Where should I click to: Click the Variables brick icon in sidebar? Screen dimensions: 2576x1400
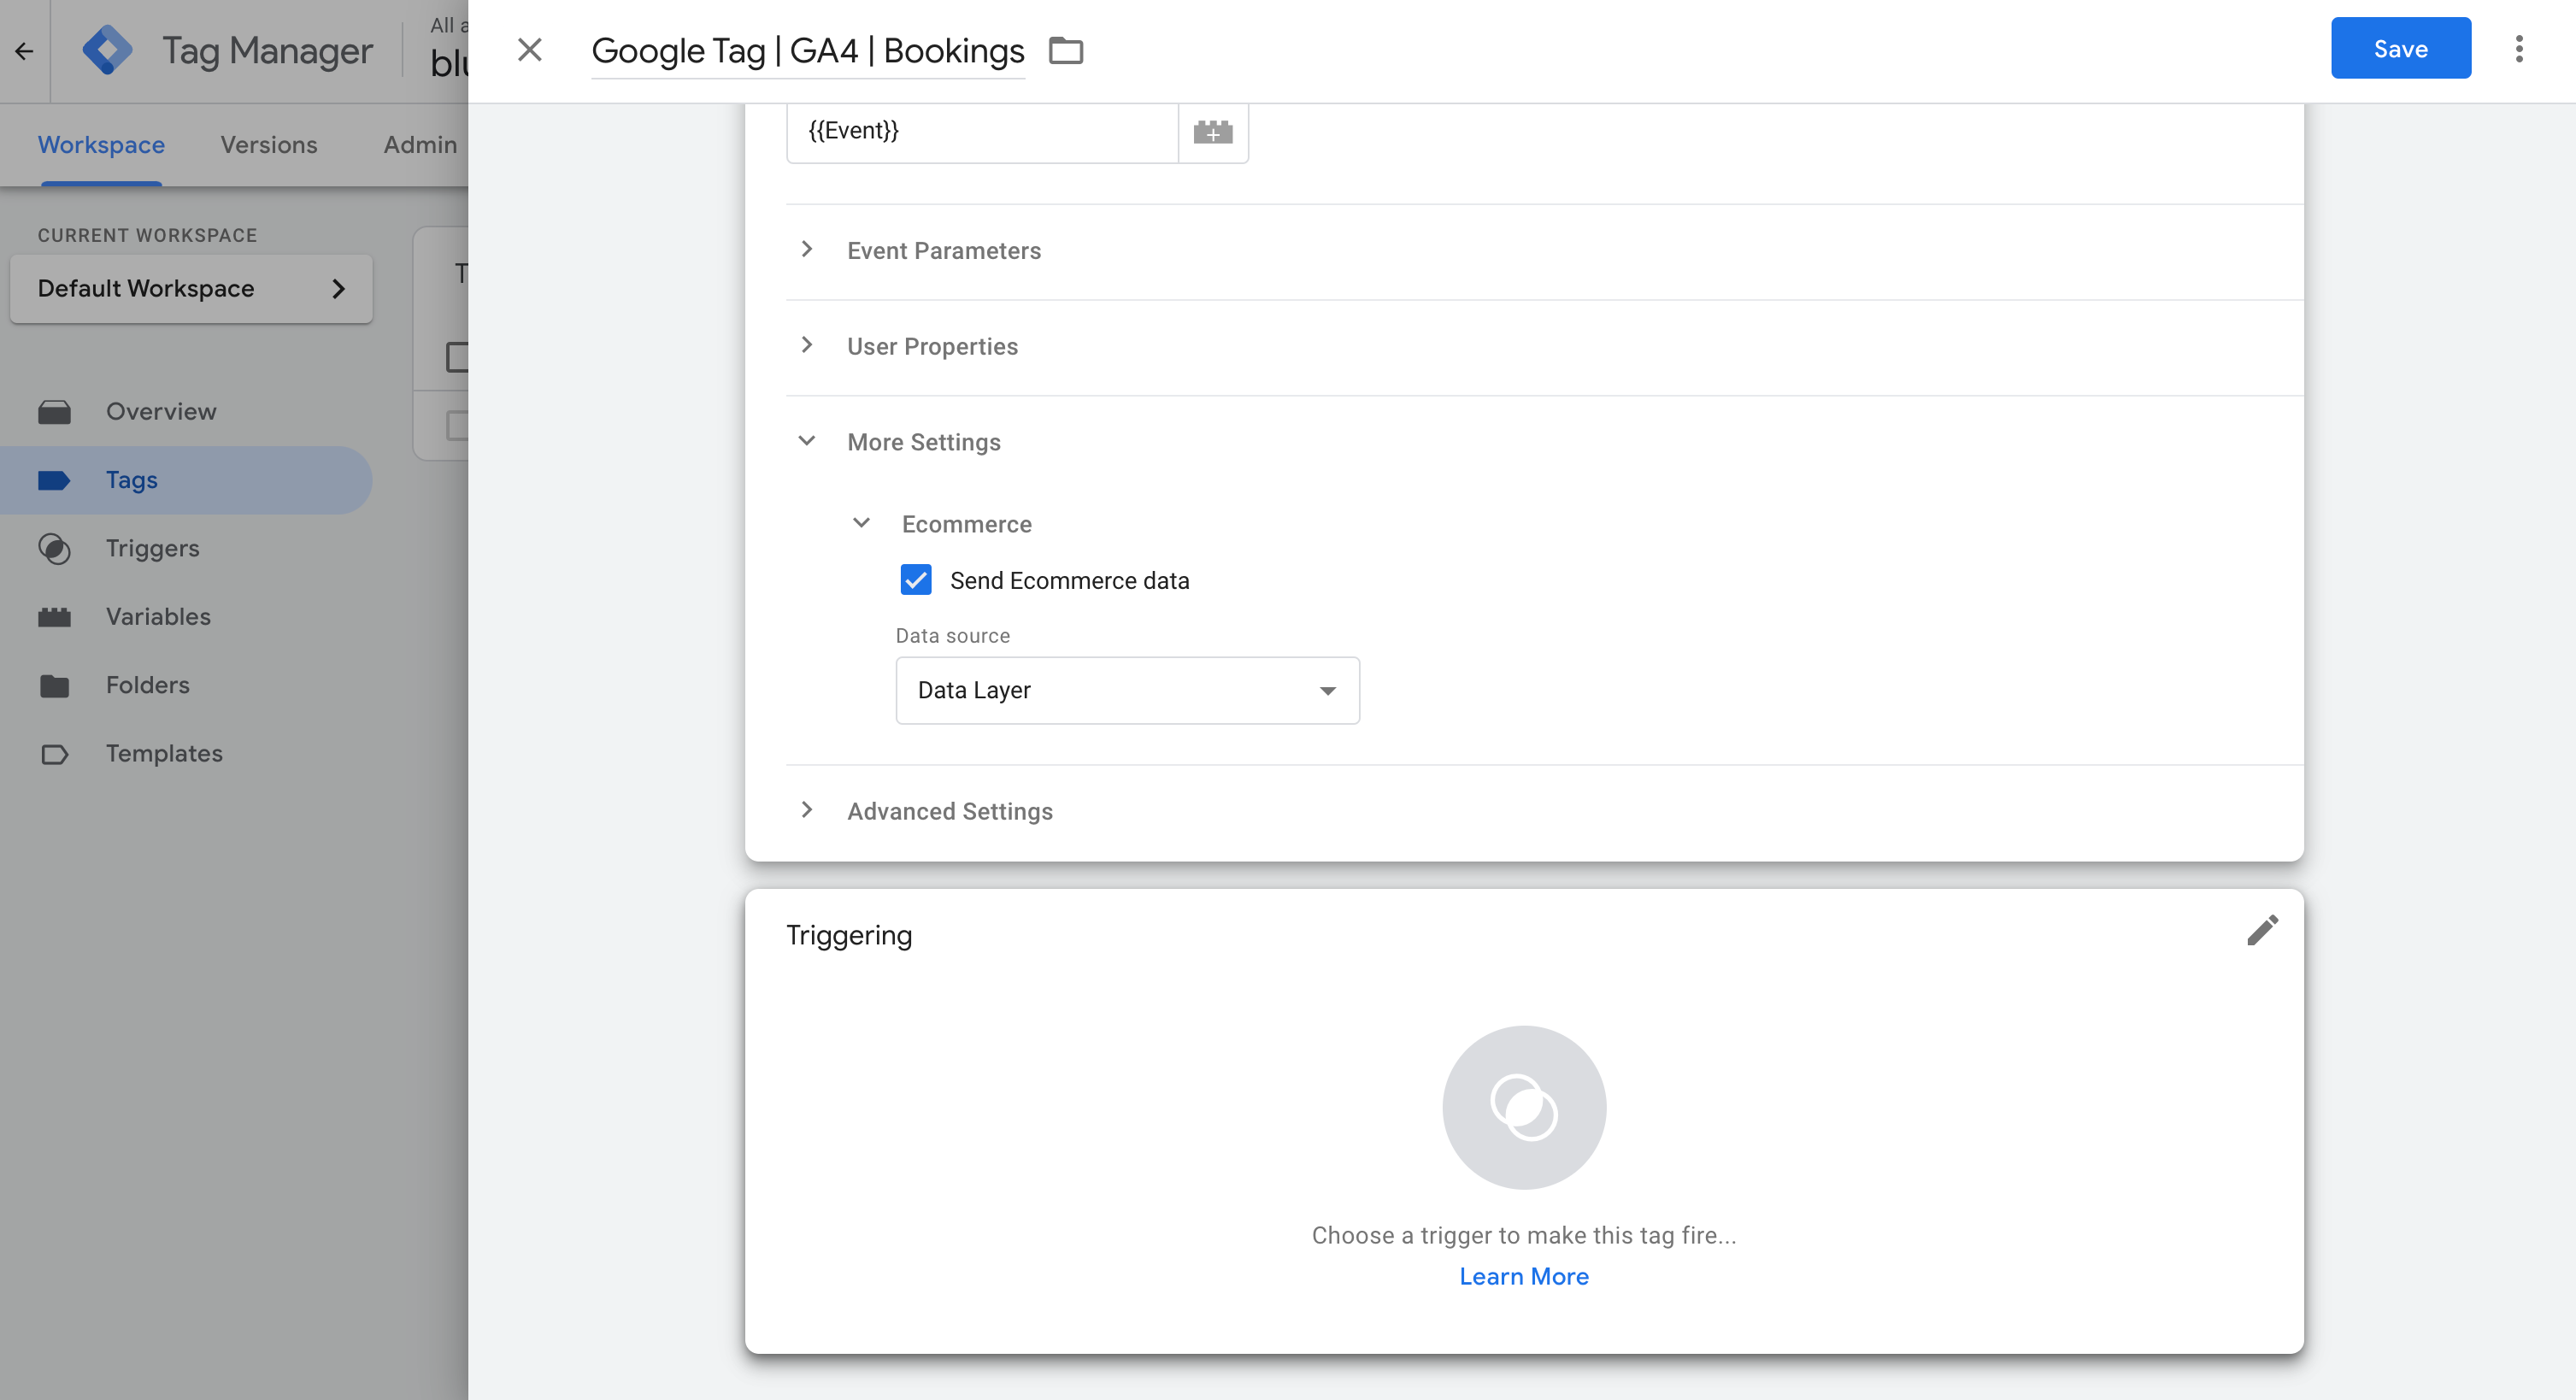tap(54, 617)
